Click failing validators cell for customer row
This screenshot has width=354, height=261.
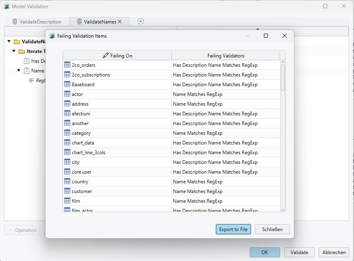coord(226,191)
